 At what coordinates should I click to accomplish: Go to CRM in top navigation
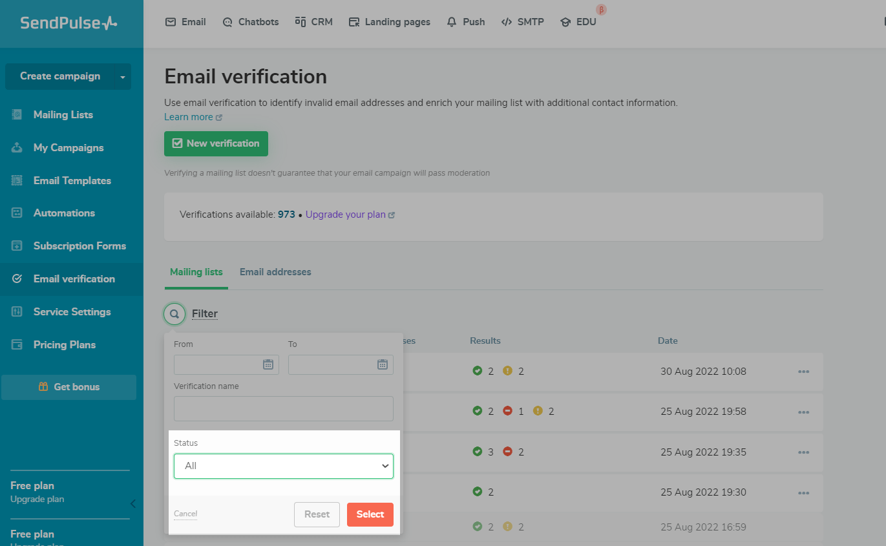pos(313,22)
